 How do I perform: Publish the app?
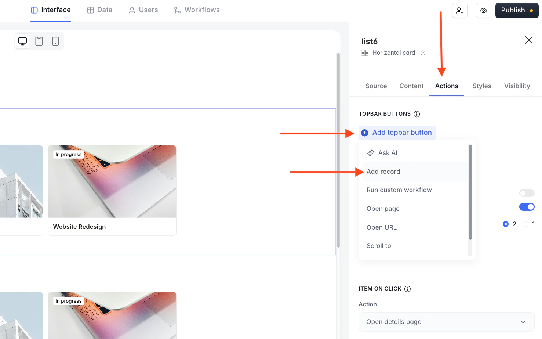point(517,10)
